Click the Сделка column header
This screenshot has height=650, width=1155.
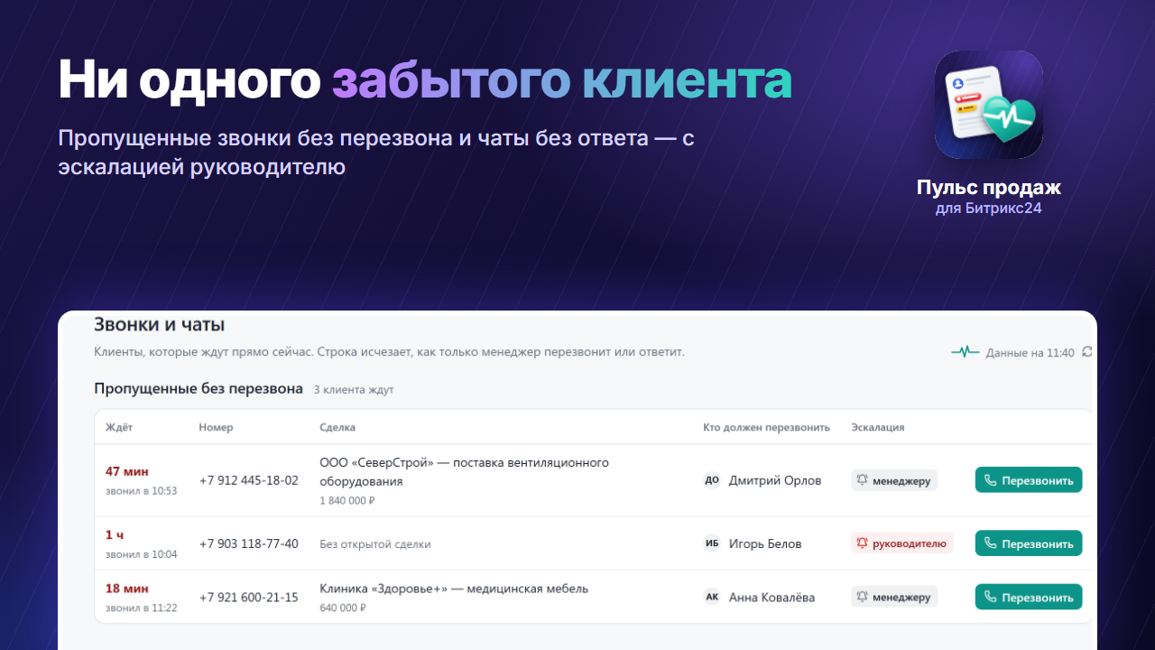337,427
